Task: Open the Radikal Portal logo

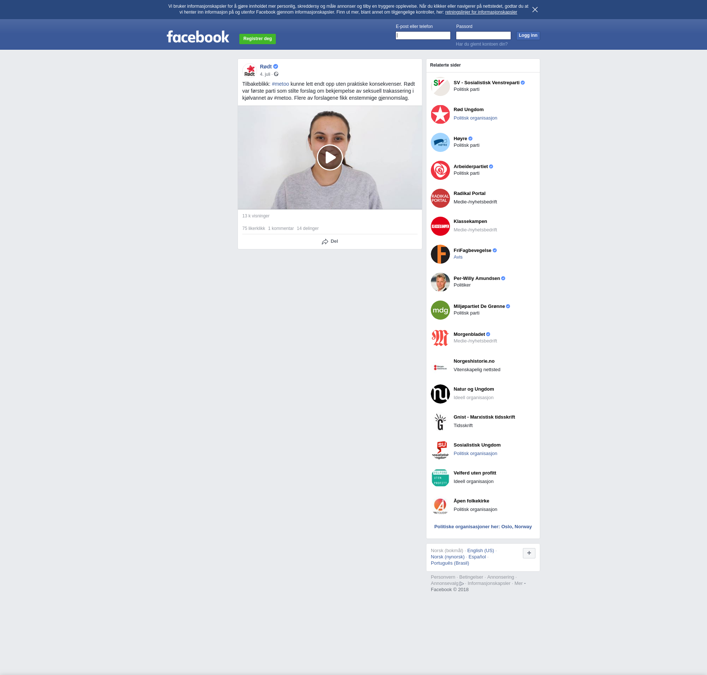Action: pyautogui.click(x=440, y=198)
